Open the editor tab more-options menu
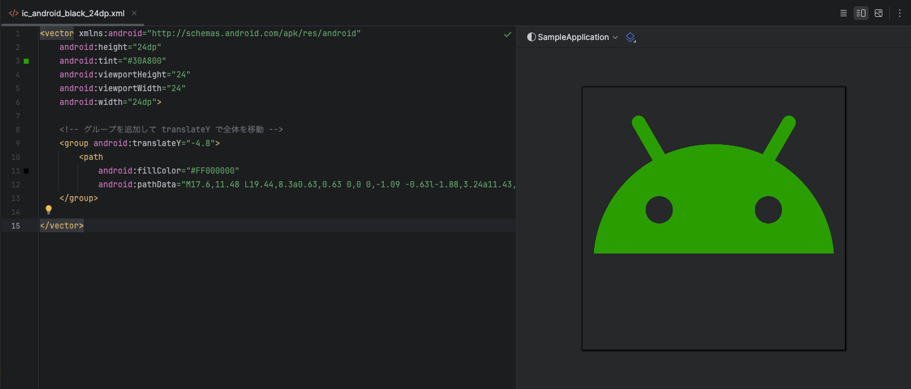This screenshot has width=911, height=389. [899, 12]
